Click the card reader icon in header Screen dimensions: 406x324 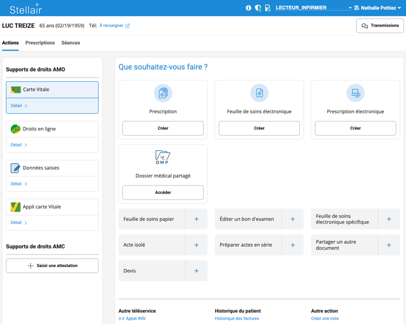pos(268,8)
